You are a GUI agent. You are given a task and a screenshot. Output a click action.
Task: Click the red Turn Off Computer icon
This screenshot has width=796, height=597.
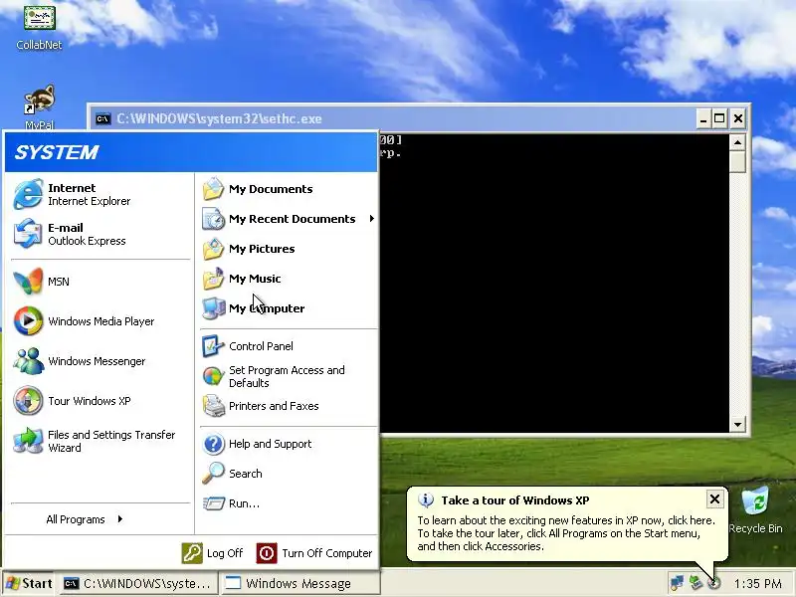(267, 553)
